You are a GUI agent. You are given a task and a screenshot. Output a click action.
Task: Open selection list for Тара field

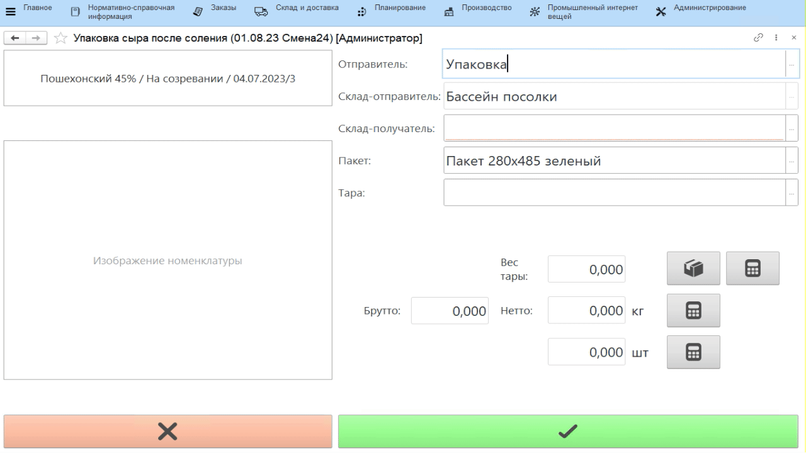click(x=792, y=193)
